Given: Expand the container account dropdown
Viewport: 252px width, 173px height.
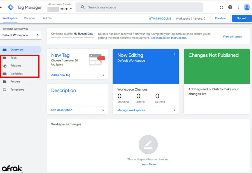Looking at the screenshot, I should (71, 9).
